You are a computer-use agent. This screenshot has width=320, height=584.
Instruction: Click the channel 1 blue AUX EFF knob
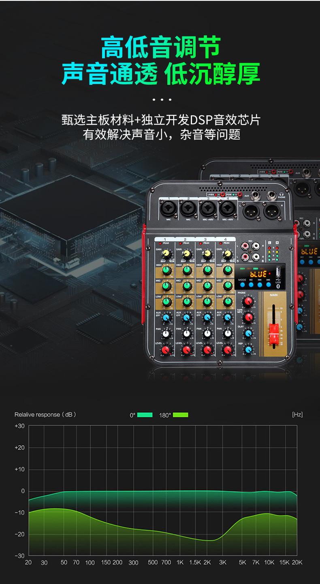click(166, 318)
